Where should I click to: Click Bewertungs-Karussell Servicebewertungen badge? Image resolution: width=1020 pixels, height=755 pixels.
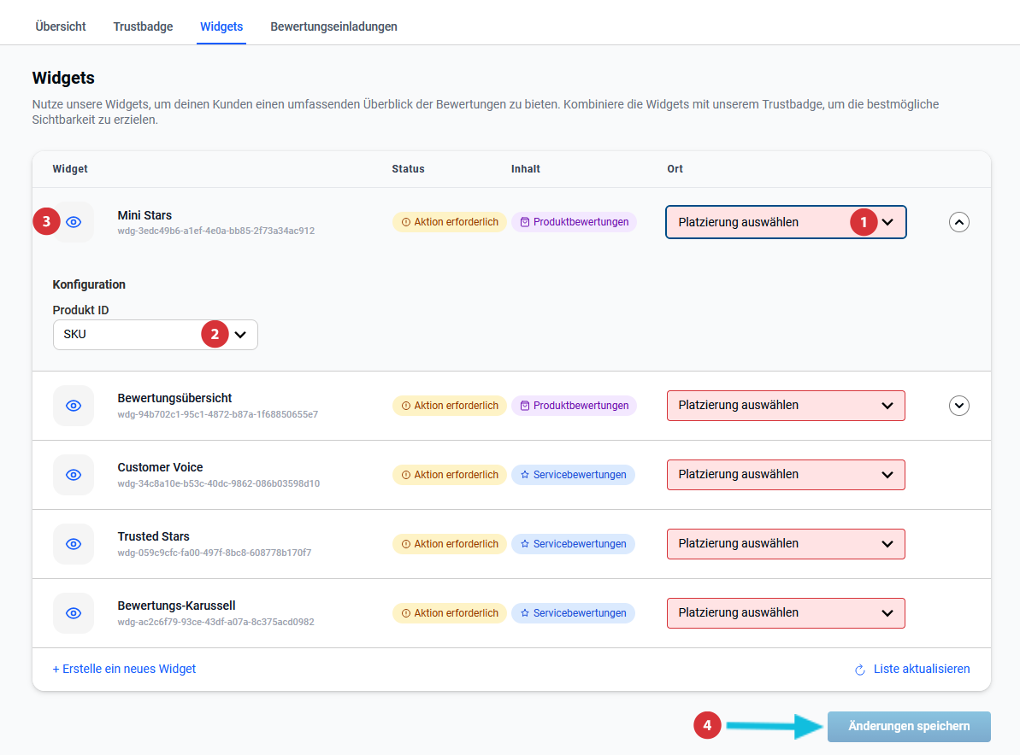pos(573,613)
